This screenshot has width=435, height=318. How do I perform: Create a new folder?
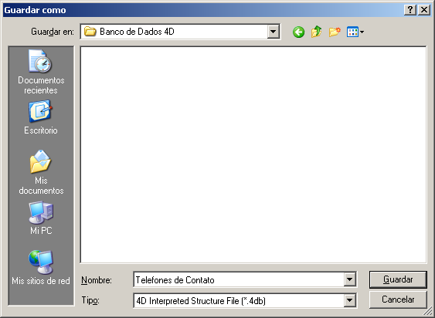tap(335, 32)
